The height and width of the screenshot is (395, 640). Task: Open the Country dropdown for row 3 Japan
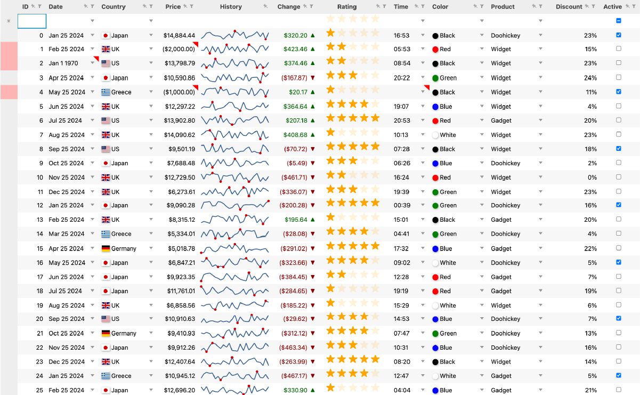point(151,78)
